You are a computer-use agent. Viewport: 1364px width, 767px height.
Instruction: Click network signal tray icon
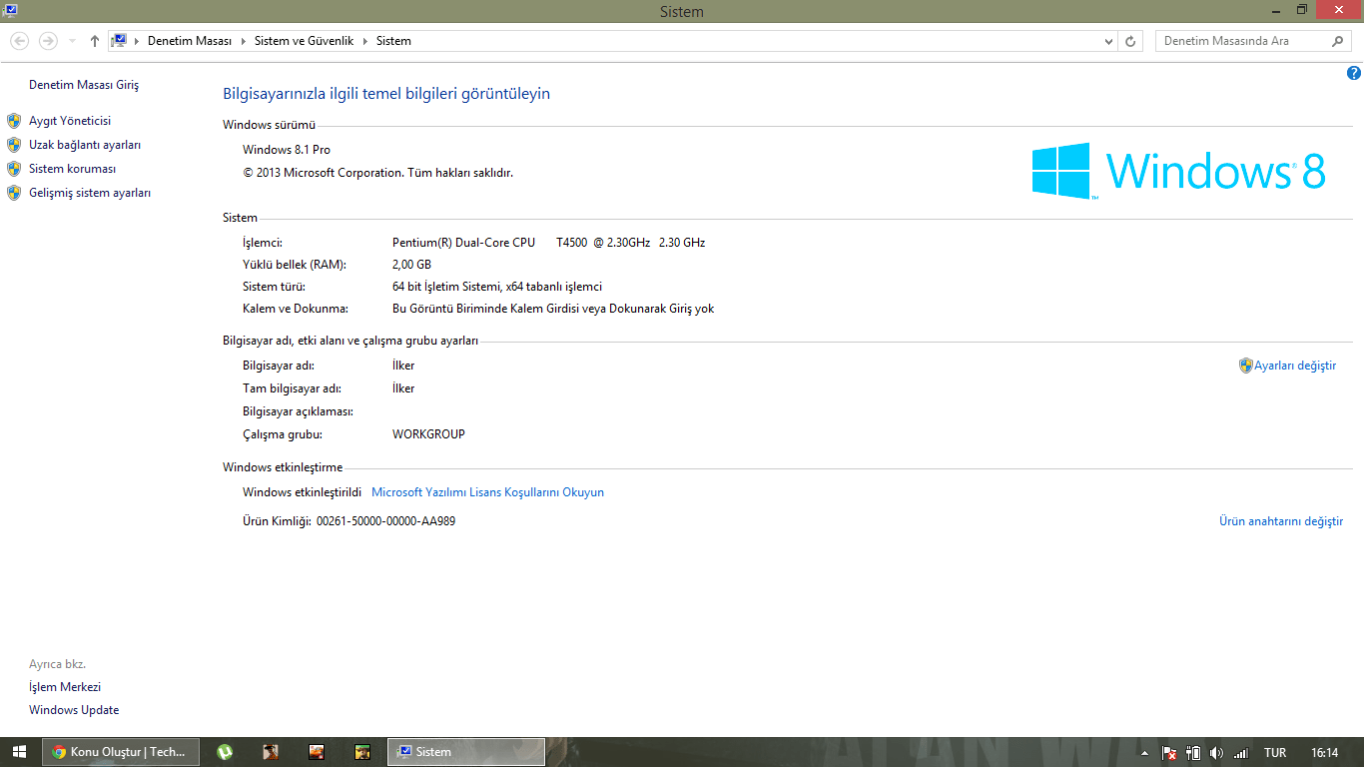click(1241, 753)
